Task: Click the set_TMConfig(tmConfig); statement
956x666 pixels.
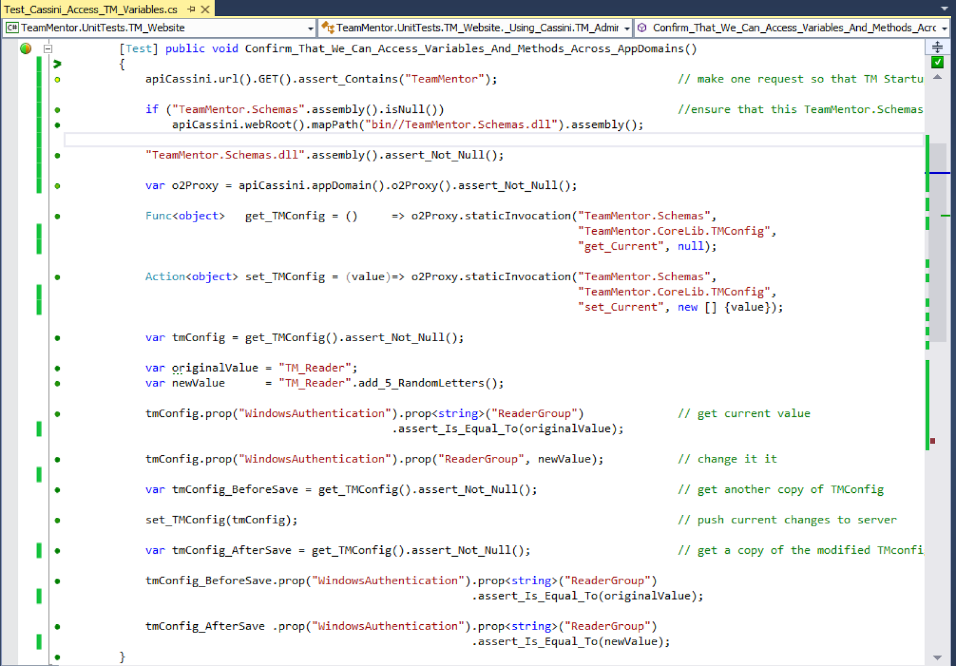Action: (222, 520)
